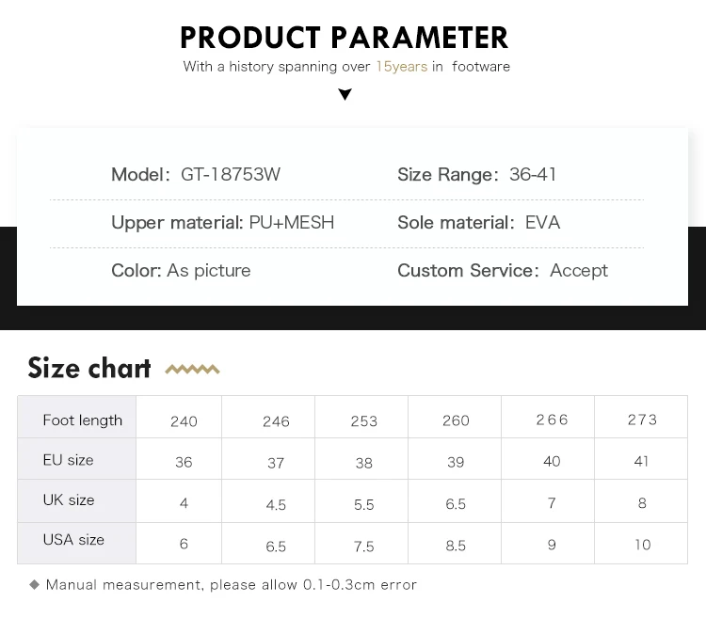706x618 pixels.
Task: Click the PRODUCT PARAMETER heading
Action: [x=345, y=38]
